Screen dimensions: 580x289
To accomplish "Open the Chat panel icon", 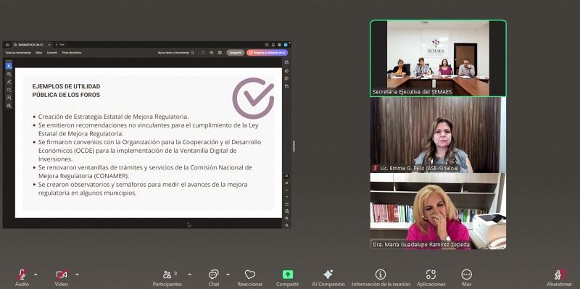I will coord(213,275).
